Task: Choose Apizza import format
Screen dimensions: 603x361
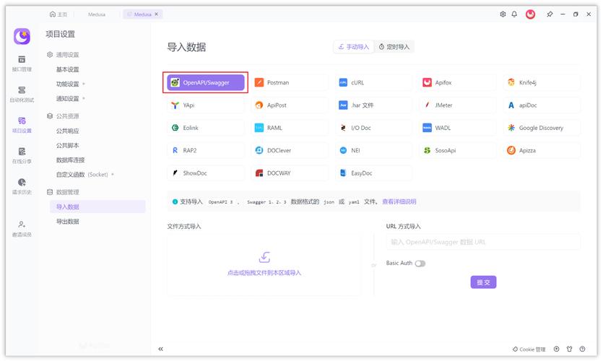Action: (542, 150)
